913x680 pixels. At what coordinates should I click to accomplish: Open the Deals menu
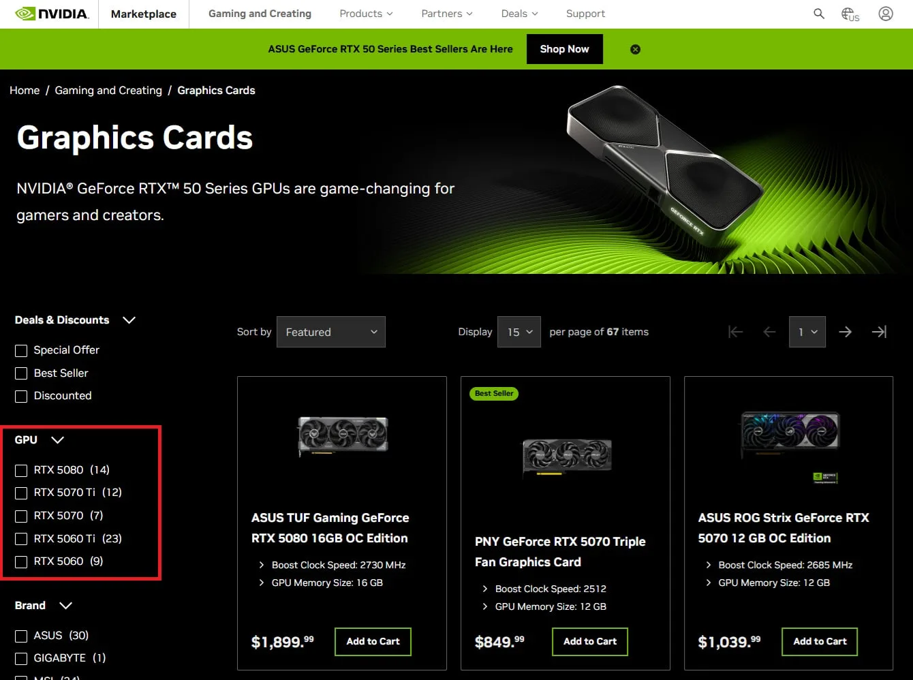[x=519, y=14]
